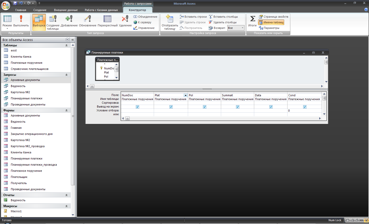Click navigation pane vertical scrollbar
The width and height of the screenshot is (369, 224).
coord(73,116)
